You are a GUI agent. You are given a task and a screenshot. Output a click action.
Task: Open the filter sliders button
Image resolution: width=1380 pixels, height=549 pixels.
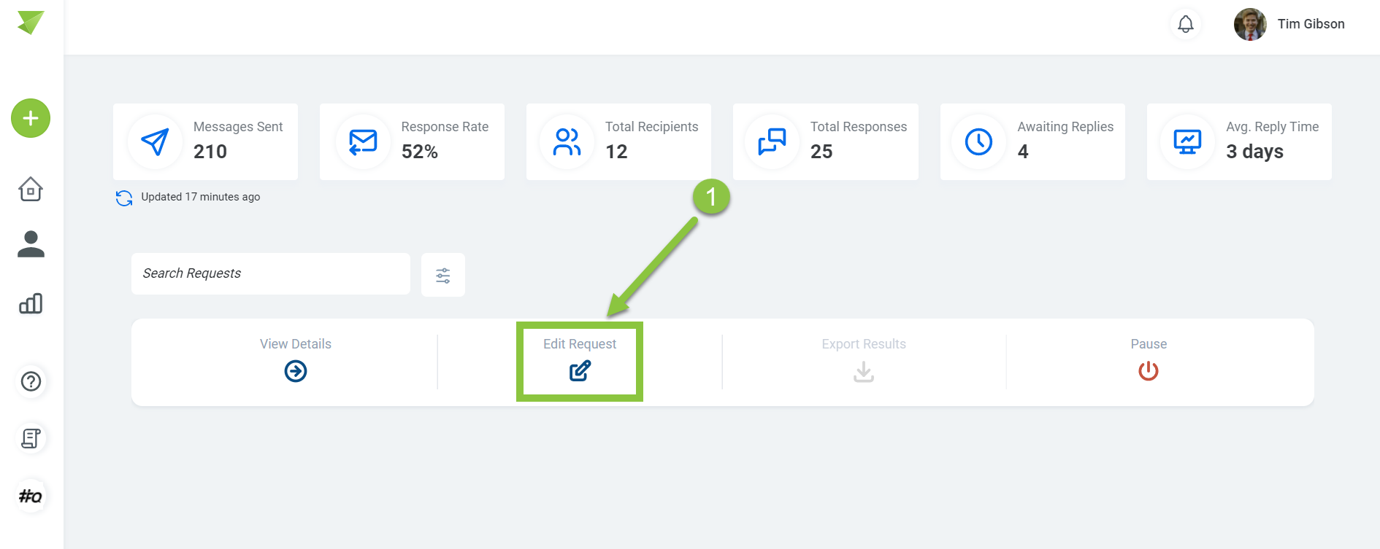click(442, 275)
